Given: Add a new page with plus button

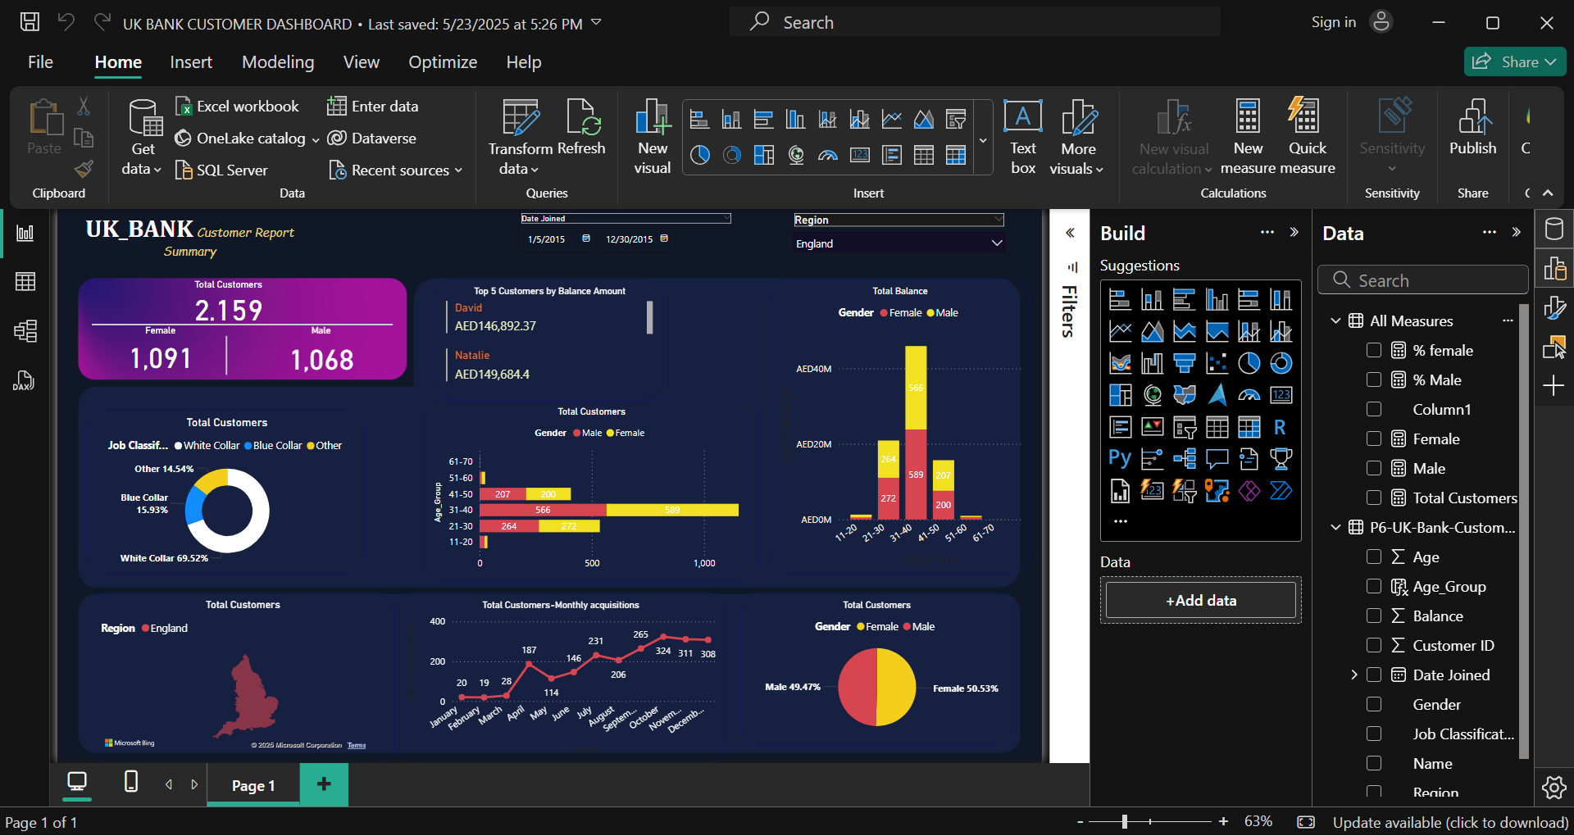Looking at the screenshot, I should (324, 784).
